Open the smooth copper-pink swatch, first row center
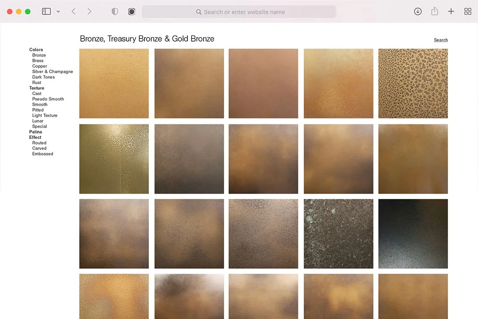Screen dimensions: 478x319 click(x=264, y=83)
